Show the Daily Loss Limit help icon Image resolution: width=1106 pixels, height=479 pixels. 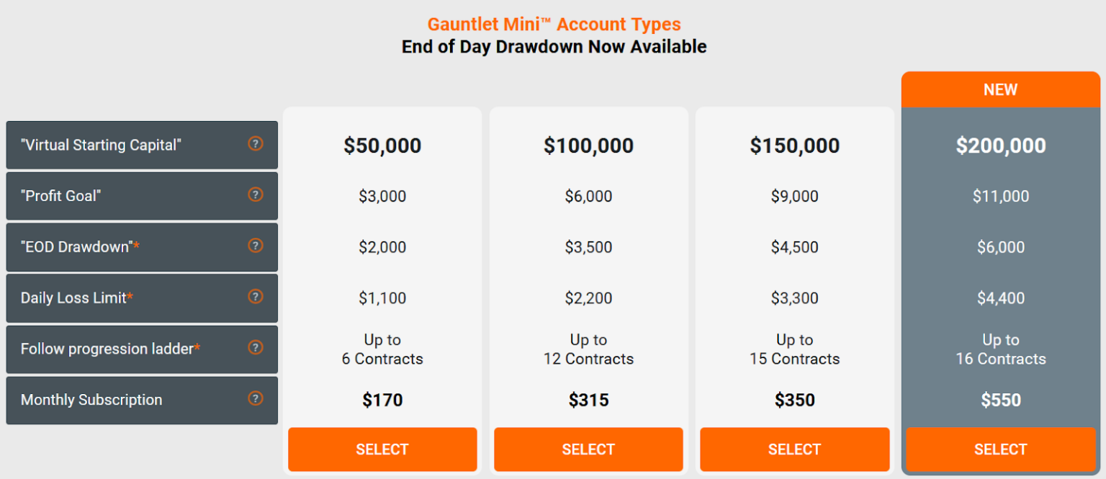(256, 297)
